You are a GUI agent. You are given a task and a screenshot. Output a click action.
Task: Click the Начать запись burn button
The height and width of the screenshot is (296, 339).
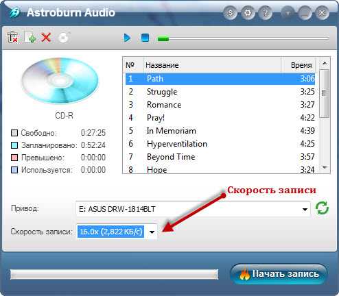coord(279,274)
